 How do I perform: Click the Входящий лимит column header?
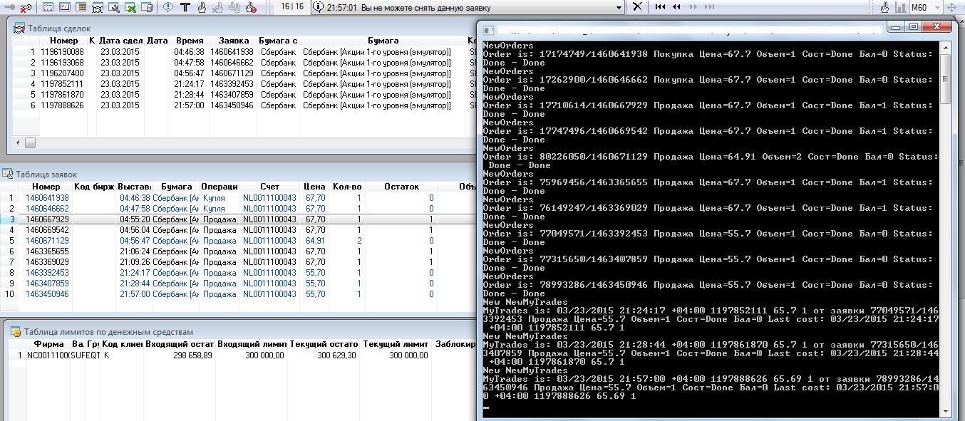(251, 345)
